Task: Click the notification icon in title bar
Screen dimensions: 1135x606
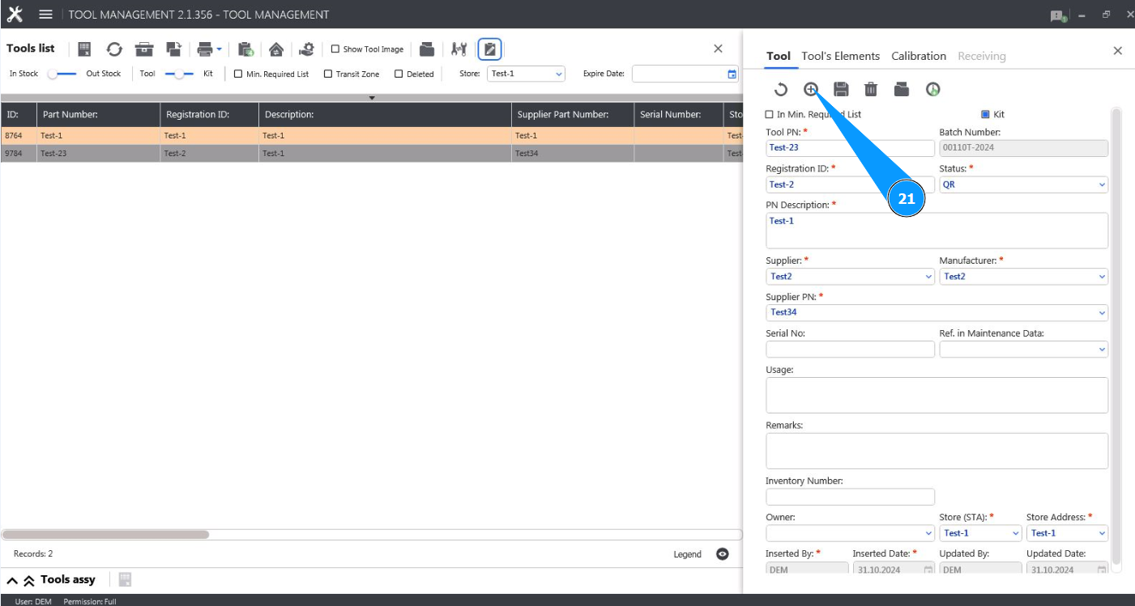Action: (x=1057, y=15)
